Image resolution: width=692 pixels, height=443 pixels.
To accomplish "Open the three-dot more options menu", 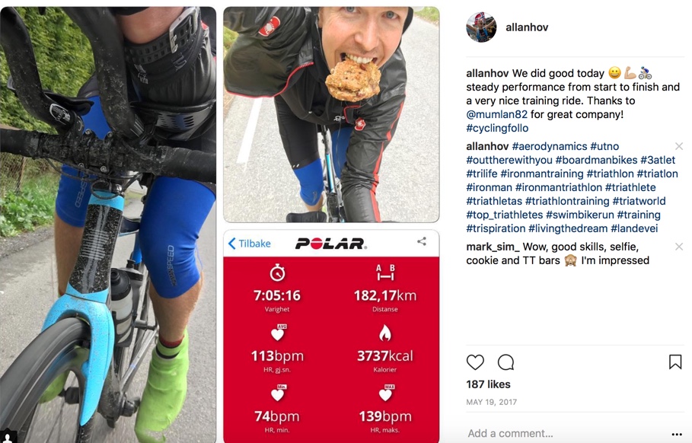I will tap(677, 434).
